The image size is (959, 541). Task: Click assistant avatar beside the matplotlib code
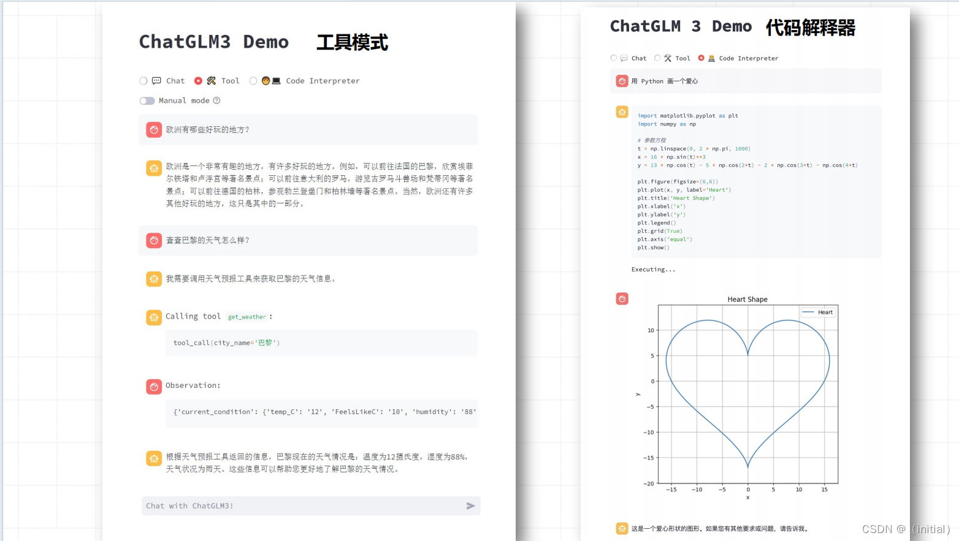(622, 112)
